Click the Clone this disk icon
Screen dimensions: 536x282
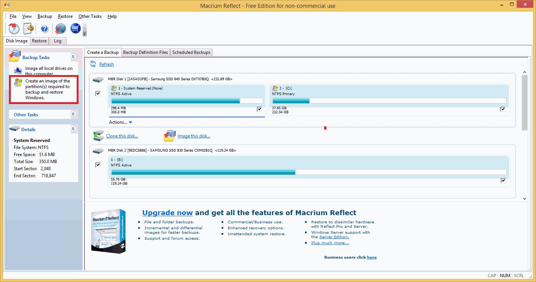99,136
